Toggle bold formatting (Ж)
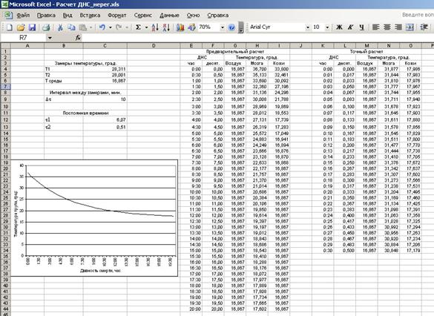The height and width of the screenshot is (316, 434). pos(339,27)
